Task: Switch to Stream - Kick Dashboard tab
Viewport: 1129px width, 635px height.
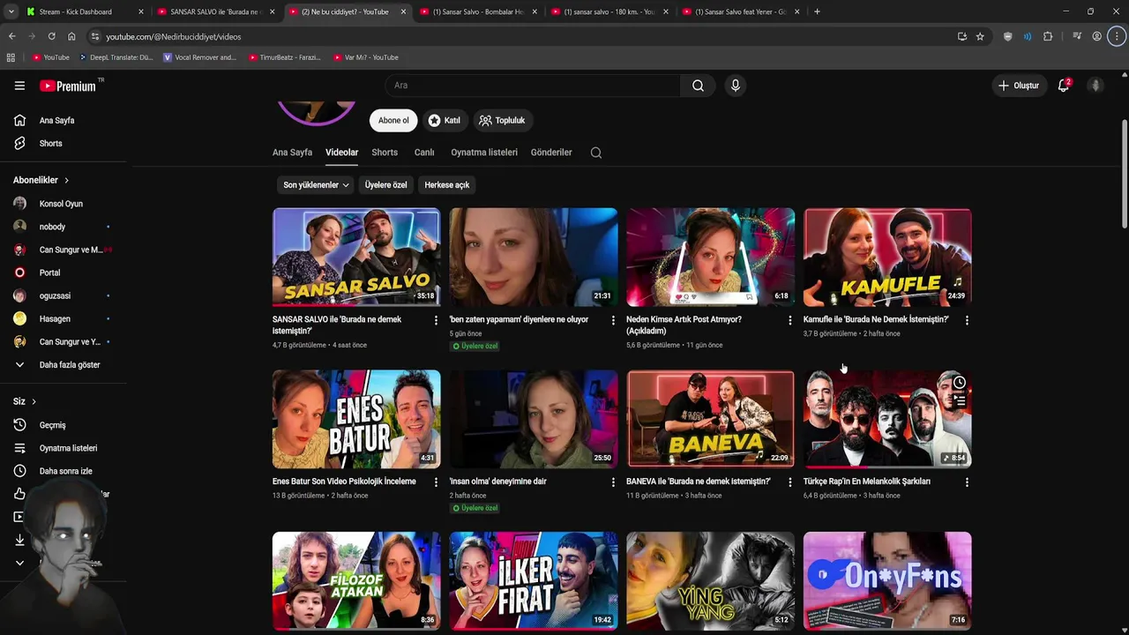Action: (84, 11)
